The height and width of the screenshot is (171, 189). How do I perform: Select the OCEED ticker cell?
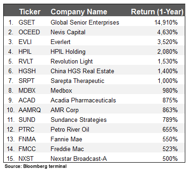29,32
